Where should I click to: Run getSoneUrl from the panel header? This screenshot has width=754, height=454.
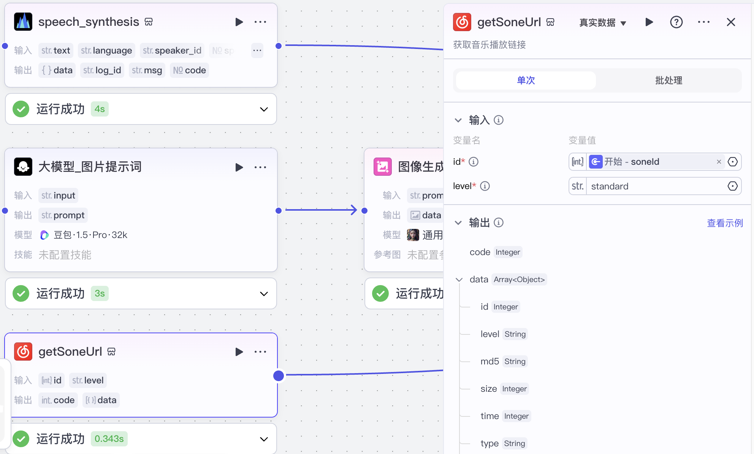[x=649, y=22]
